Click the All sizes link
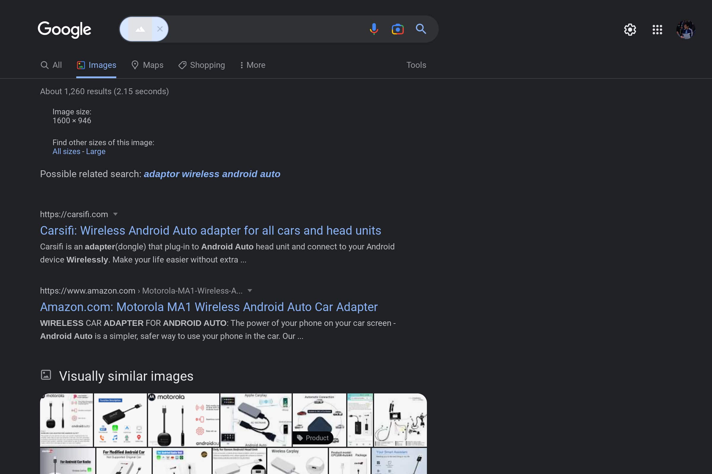This screenshot has width=712, height=474. pos(66,151)
